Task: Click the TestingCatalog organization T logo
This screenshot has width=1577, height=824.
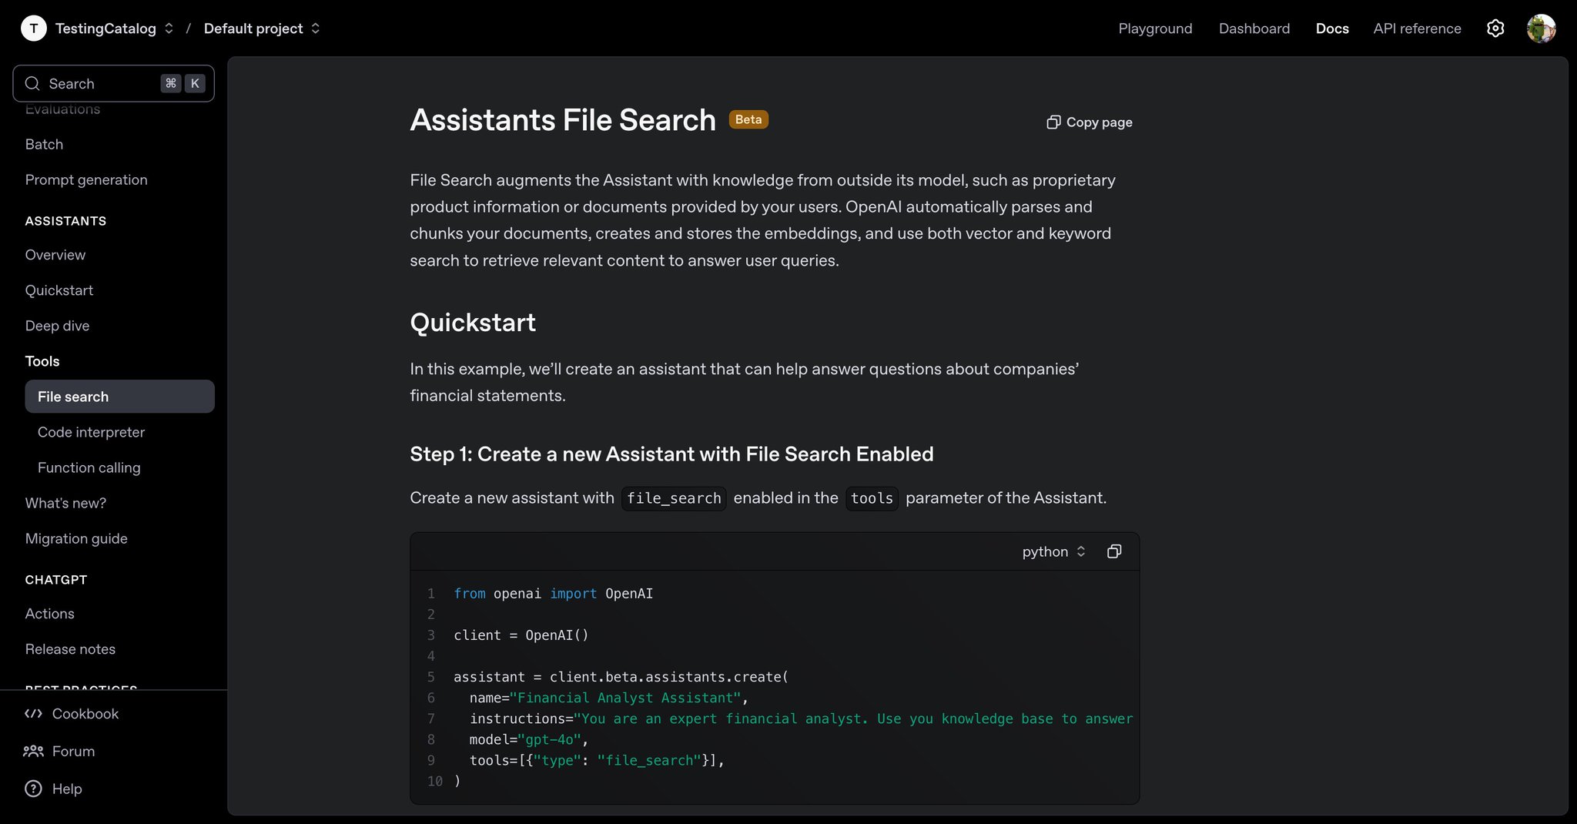Action: (x=33, y=28)
